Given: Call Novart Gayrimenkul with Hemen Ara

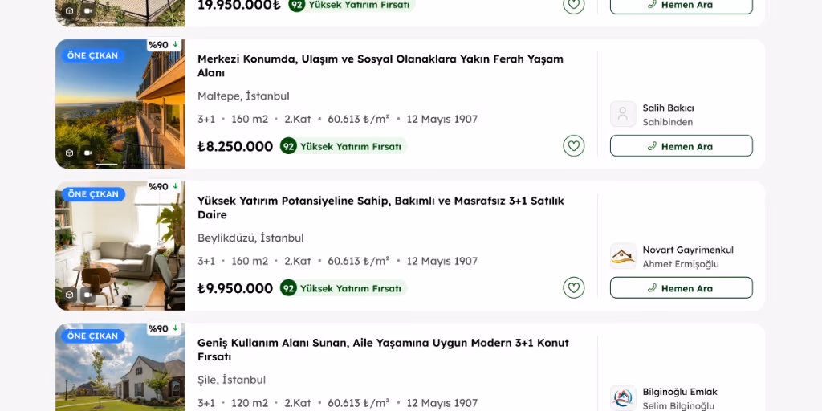Looking at the screenshot, I should coord(681,288).
